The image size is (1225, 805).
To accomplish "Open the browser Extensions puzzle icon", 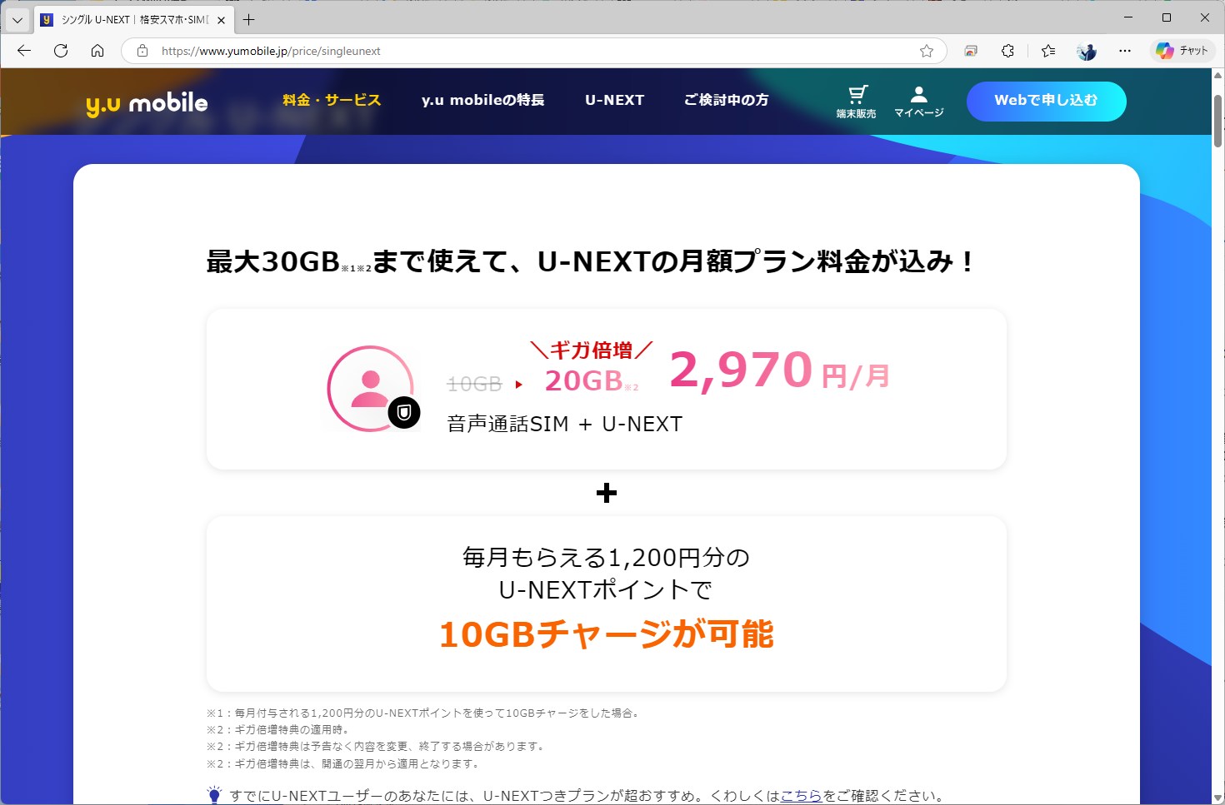I will tap(1007, 51).
